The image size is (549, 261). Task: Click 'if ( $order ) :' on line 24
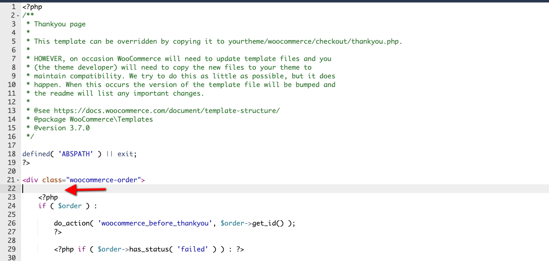(68, 206)
